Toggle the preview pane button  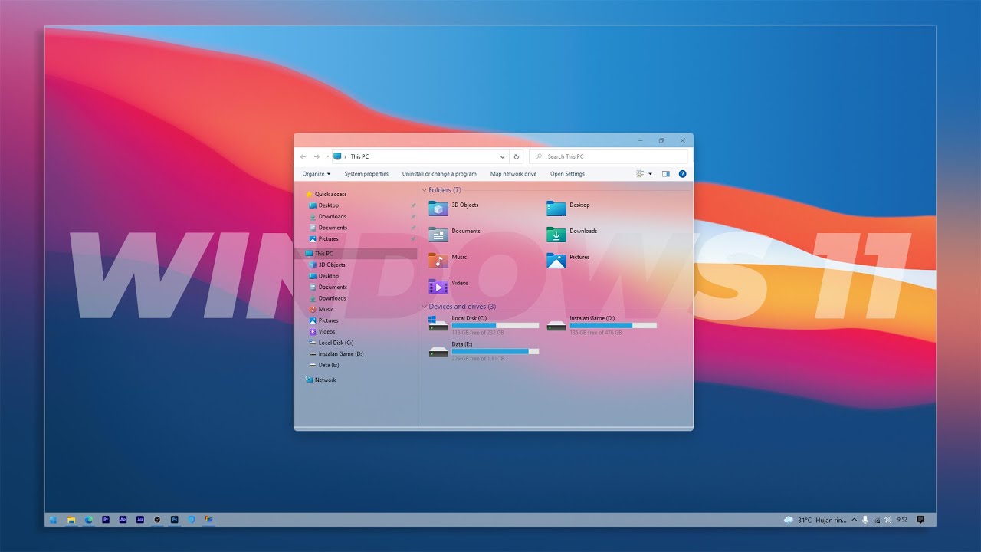click(x=665, y=174)
